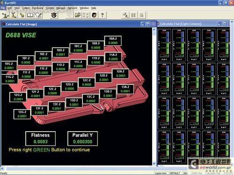Click the face portrait toolbar icon
The width and height of the screenshot is (234, 175).
(94, 15)
